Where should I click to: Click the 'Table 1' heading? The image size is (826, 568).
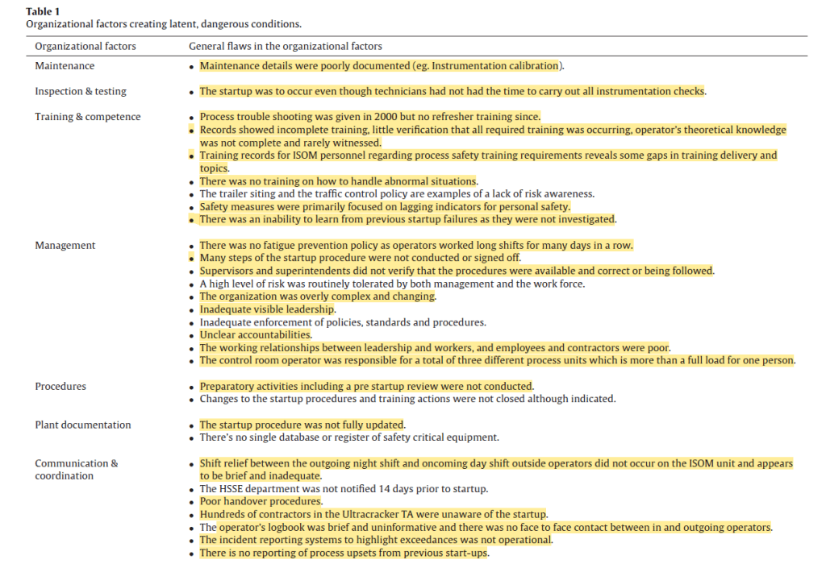point(43,12)
